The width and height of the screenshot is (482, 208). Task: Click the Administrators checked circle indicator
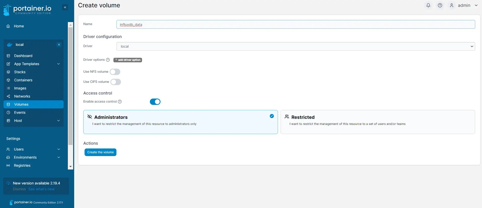click(272, 116)
